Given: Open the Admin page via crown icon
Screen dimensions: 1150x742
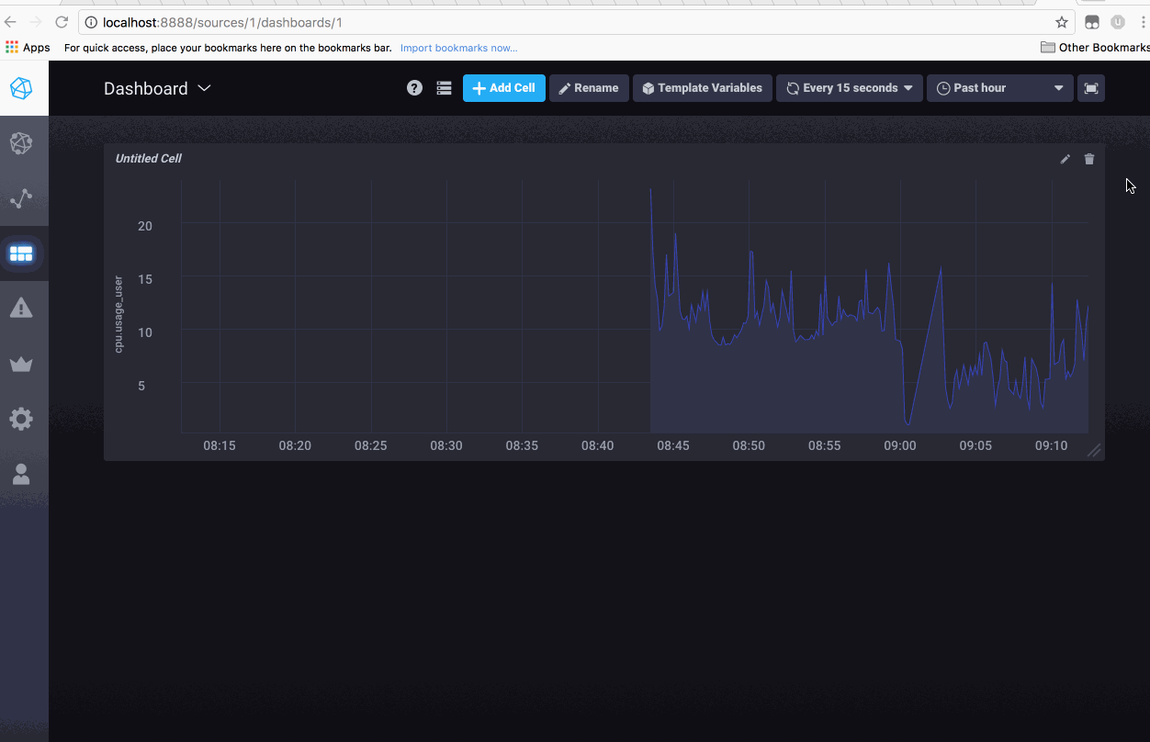Looking at the screenshot, I should [x=24, y=364].
